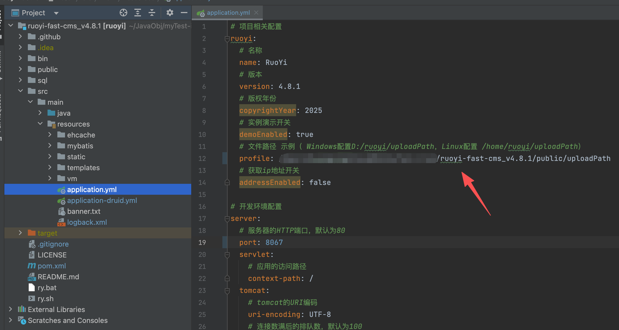Select the target folder

click(x=47, y=233)
